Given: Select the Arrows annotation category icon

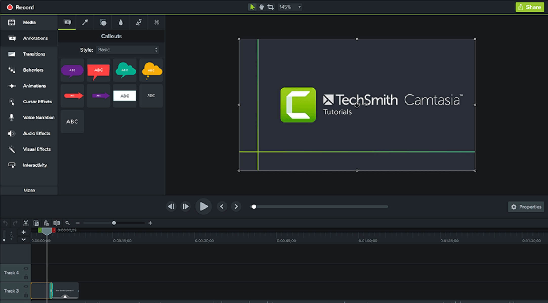Looking at the screenshot, I should pyautogui.click(x=85, y=22).
